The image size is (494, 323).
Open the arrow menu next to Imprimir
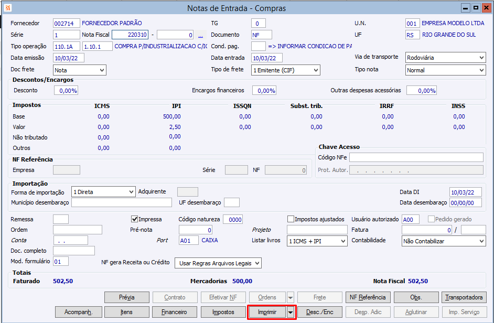[x=291, y=312]
